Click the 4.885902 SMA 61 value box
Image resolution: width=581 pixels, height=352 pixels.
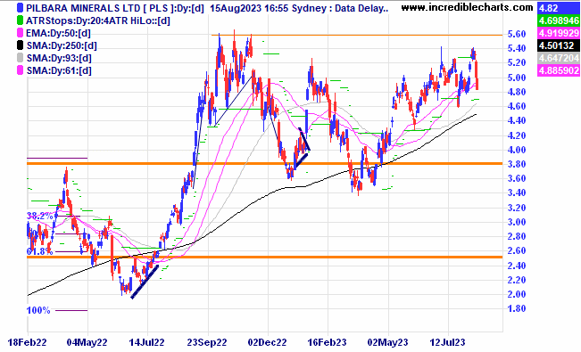pyautogui.click(x=558, y=70)
